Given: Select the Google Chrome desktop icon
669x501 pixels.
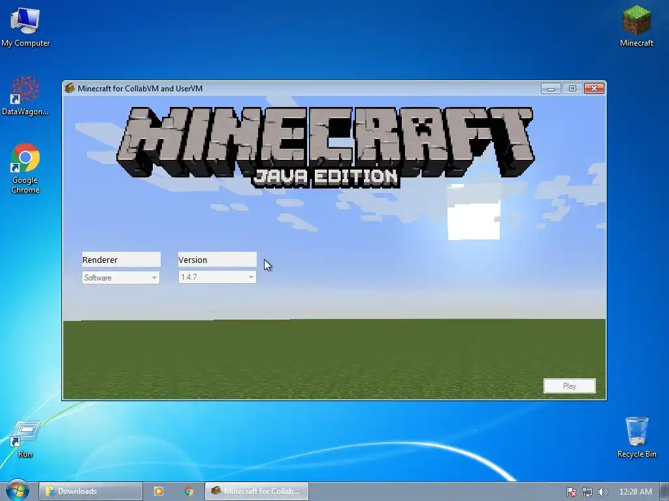Looking at the screenshot, I should [25, 168].
